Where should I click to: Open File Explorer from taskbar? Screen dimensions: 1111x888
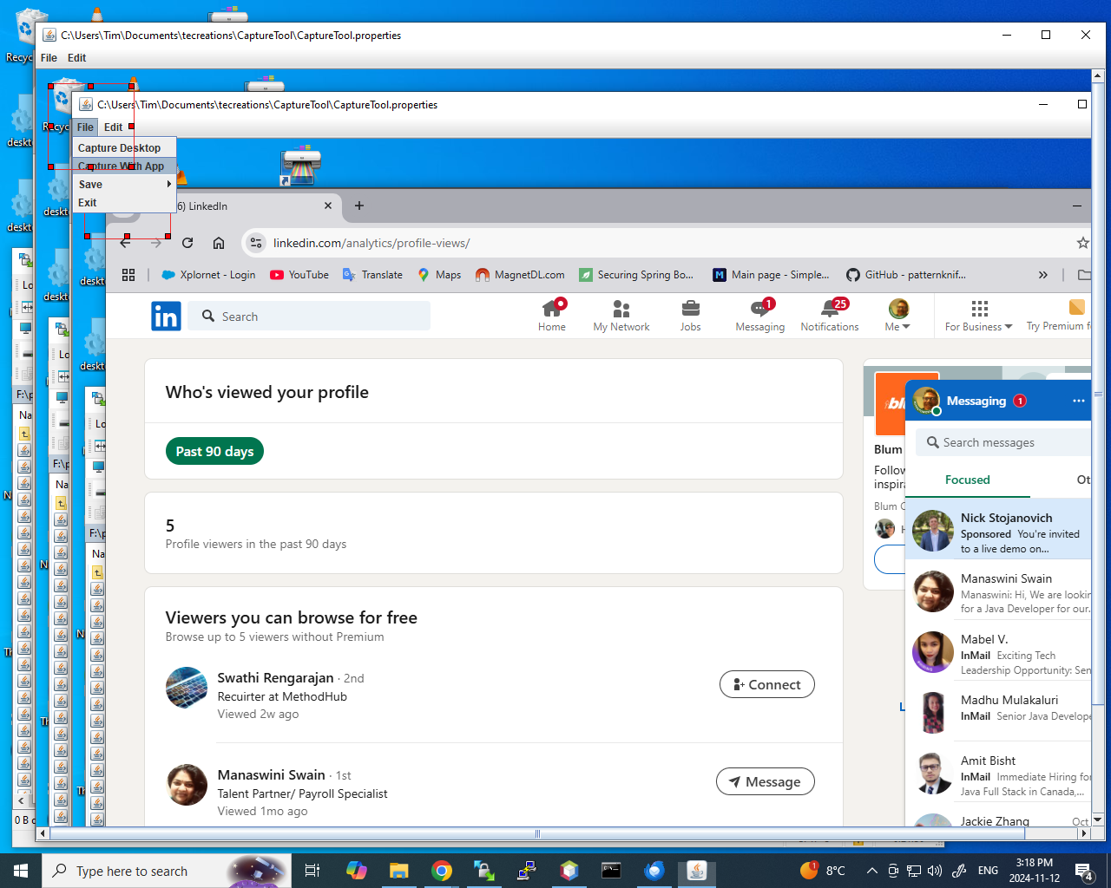[x=398, y=871]
